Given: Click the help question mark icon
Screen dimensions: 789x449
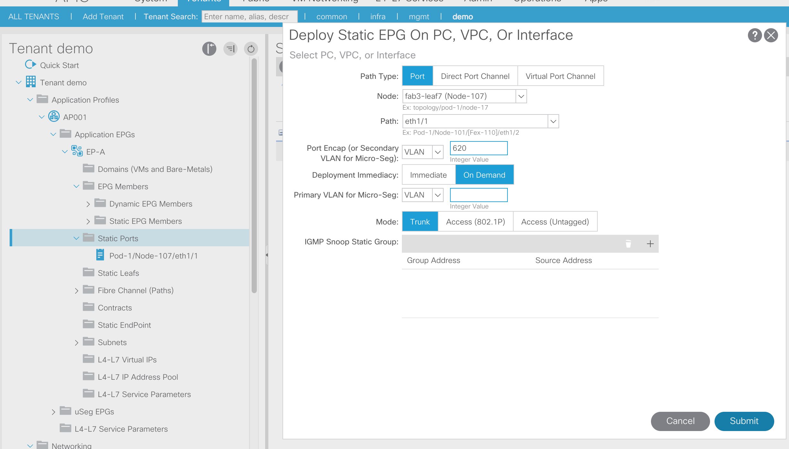Looking at the screenshot, I should pos(754,35).
